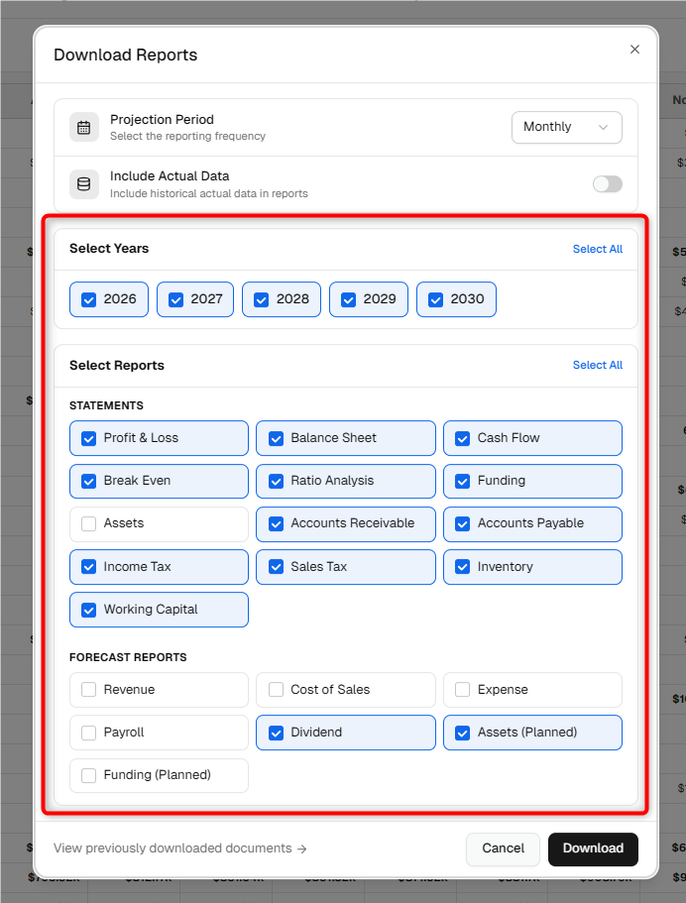Screen dimensions: 686x903
Task: Click Select All for years
Action: click(598, 249)
